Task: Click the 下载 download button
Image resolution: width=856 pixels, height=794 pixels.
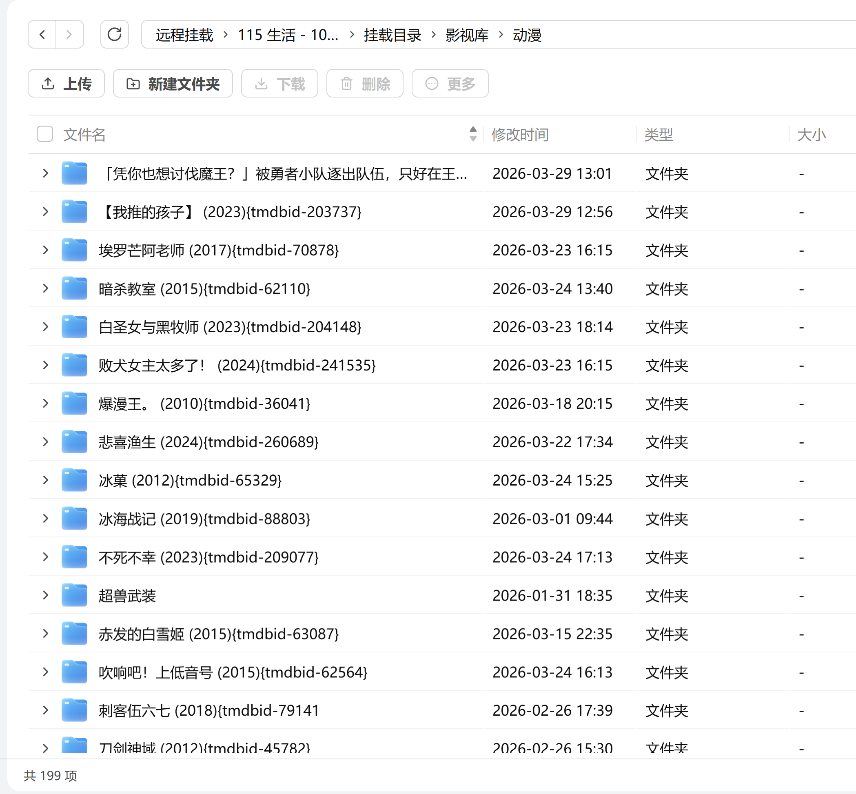Action: click(x=279, y=83)
